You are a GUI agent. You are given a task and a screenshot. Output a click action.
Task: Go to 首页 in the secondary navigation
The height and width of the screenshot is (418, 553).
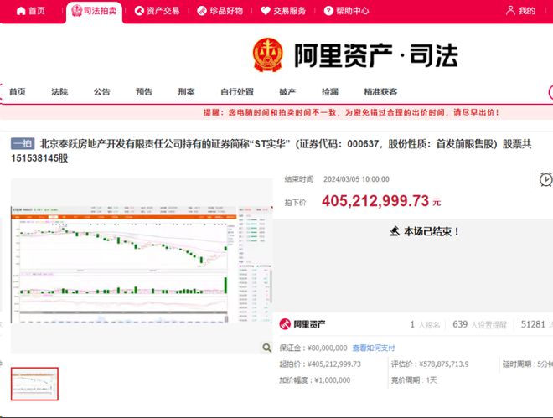[18, 92]
